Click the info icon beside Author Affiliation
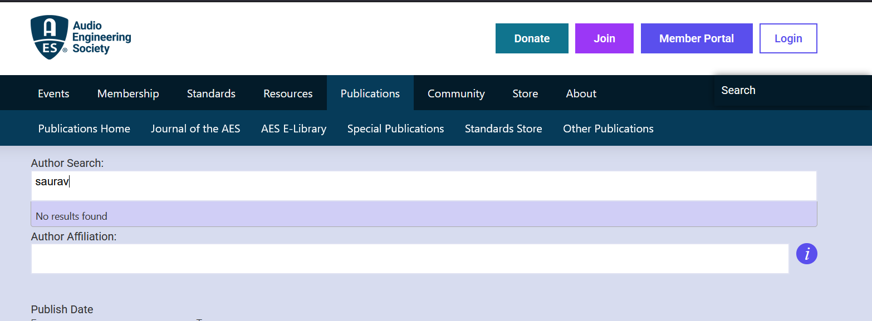 click(806, 254)
